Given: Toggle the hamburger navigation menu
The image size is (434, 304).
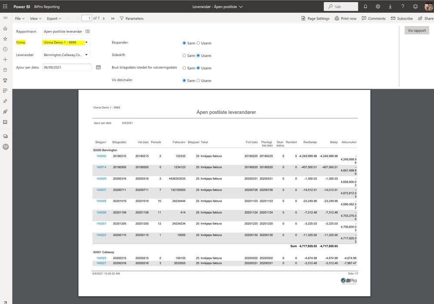Looking at the screenshot, I should pyautogui.click(x=5, y=18).
